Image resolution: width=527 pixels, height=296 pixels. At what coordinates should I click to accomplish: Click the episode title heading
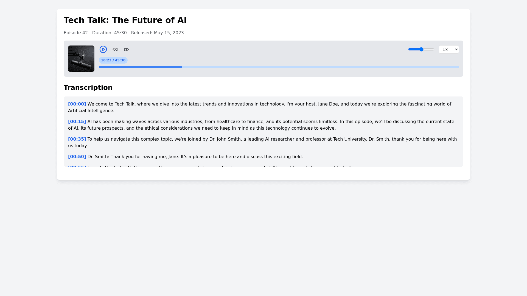click(125, 20)
